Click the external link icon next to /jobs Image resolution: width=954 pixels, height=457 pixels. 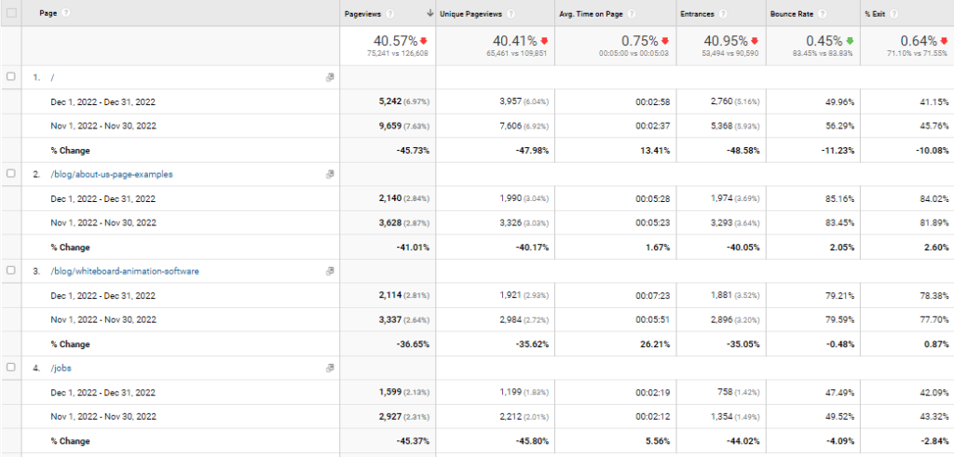pyautogui.click(x=330, y=368)
